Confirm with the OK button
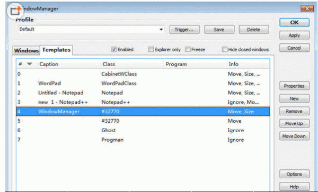 (294, 22)
